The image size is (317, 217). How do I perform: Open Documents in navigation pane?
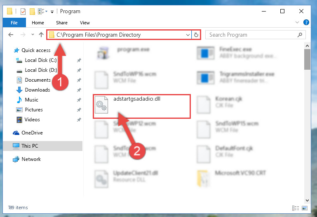pyautogui.click(x=38, y=80)
